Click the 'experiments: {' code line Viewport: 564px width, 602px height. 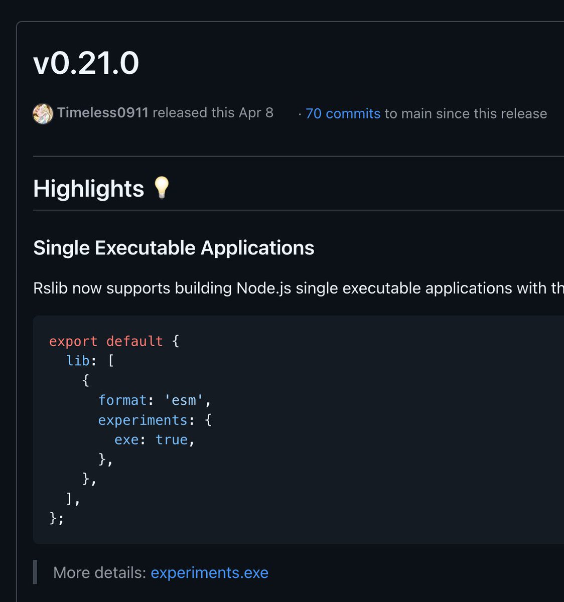tap(155, 420)
